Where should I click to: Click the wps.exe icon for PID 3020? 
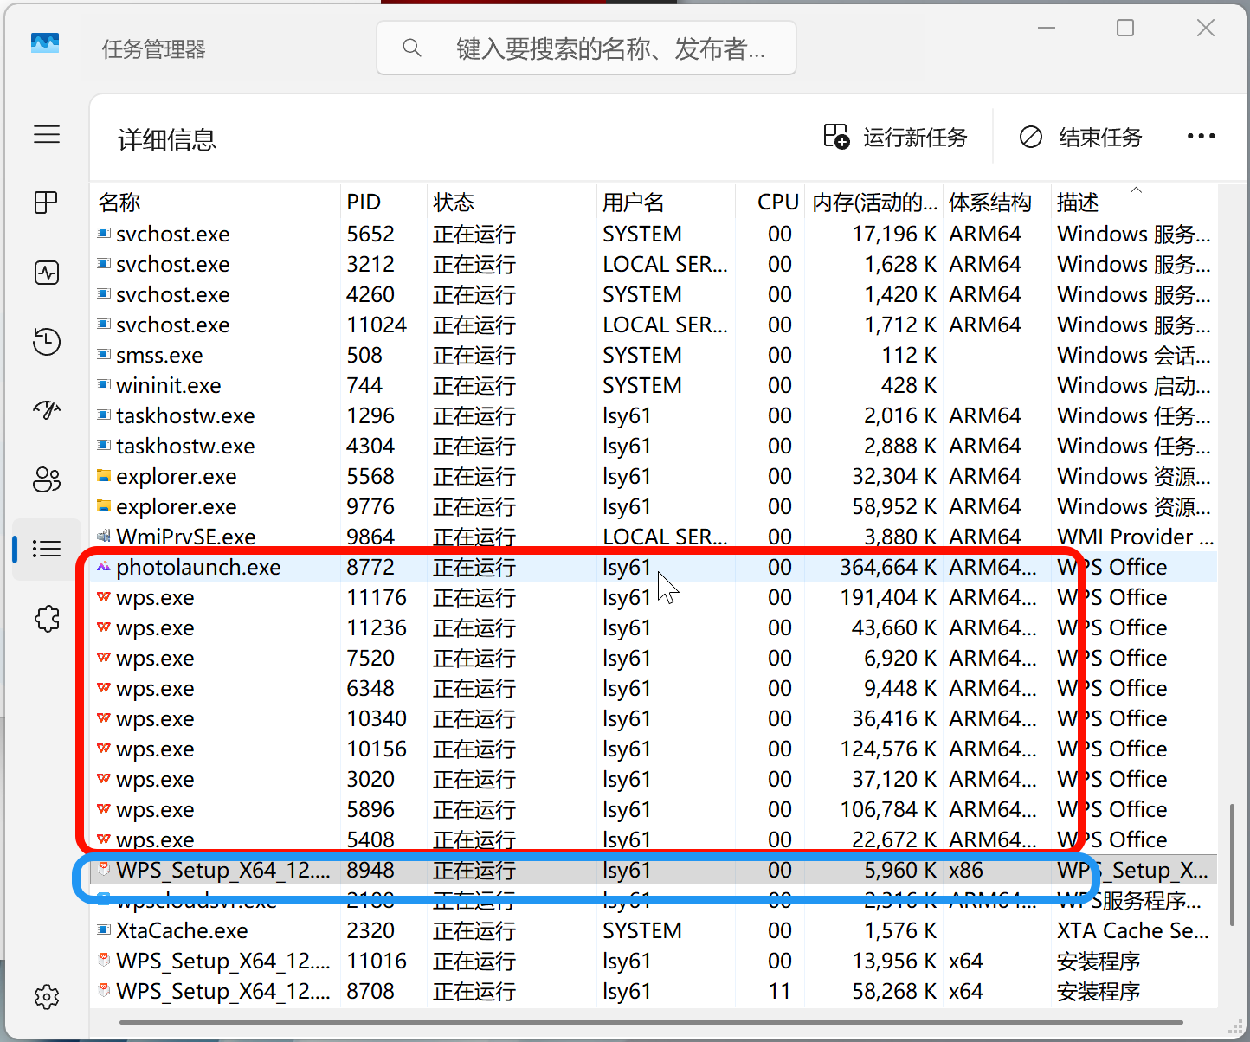point(104,779)
